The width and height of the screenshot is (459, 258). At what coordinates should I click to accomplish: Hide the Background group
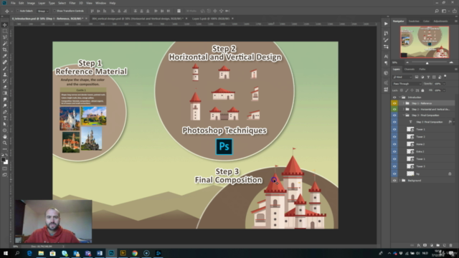(x=394, y=181)
